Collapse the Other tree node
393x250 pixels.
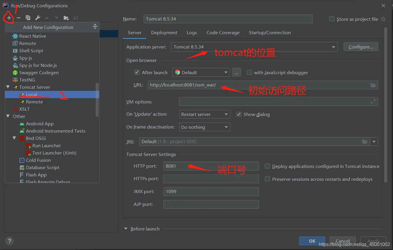point(8,116)
